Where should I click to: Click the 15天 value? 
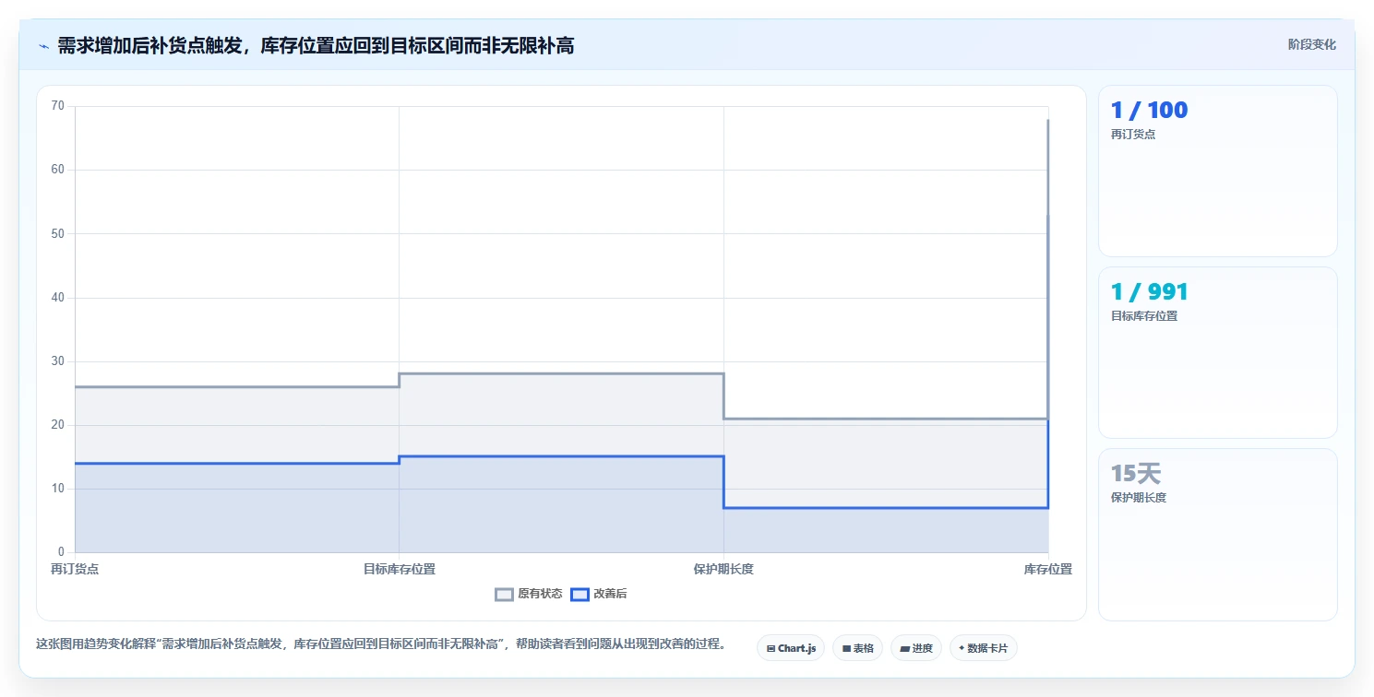click(x=1136, y=474)
